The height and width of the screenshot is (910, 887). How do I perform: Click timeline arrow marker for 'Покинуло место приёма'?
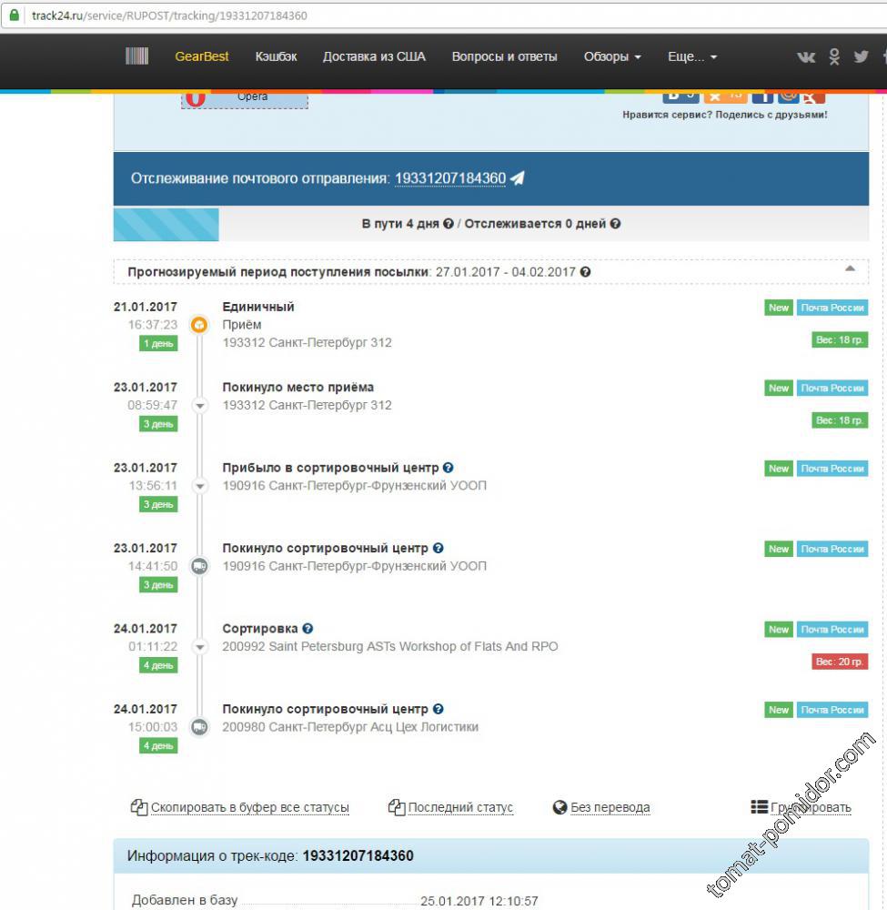click(x=199, y=405)
